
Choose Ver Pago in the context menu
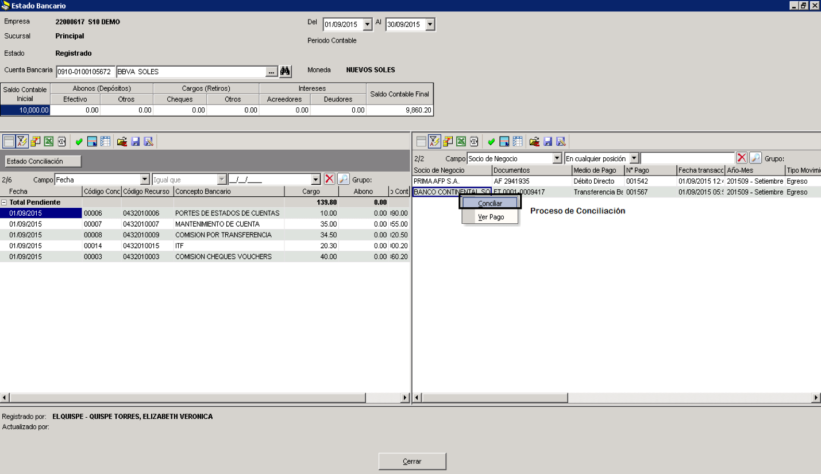pos(490,217)
